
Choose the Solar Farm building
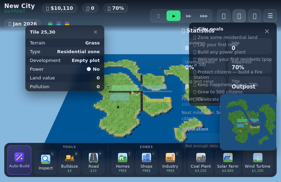click(228, 162)
